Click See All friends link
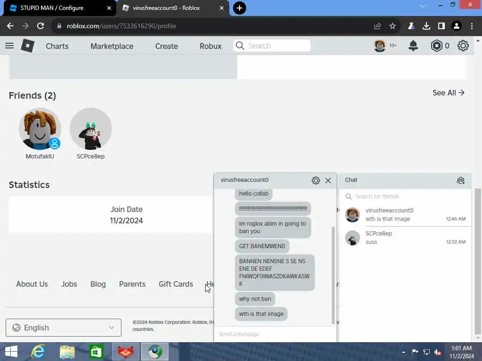This screenshot has height=361, width=482. [x=448, y=93]
